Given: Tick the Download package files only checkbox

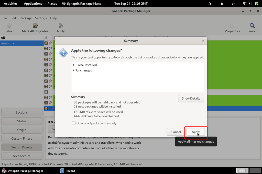Looking at the screenshot, I should pyautogui.click(x=74, y=123).
